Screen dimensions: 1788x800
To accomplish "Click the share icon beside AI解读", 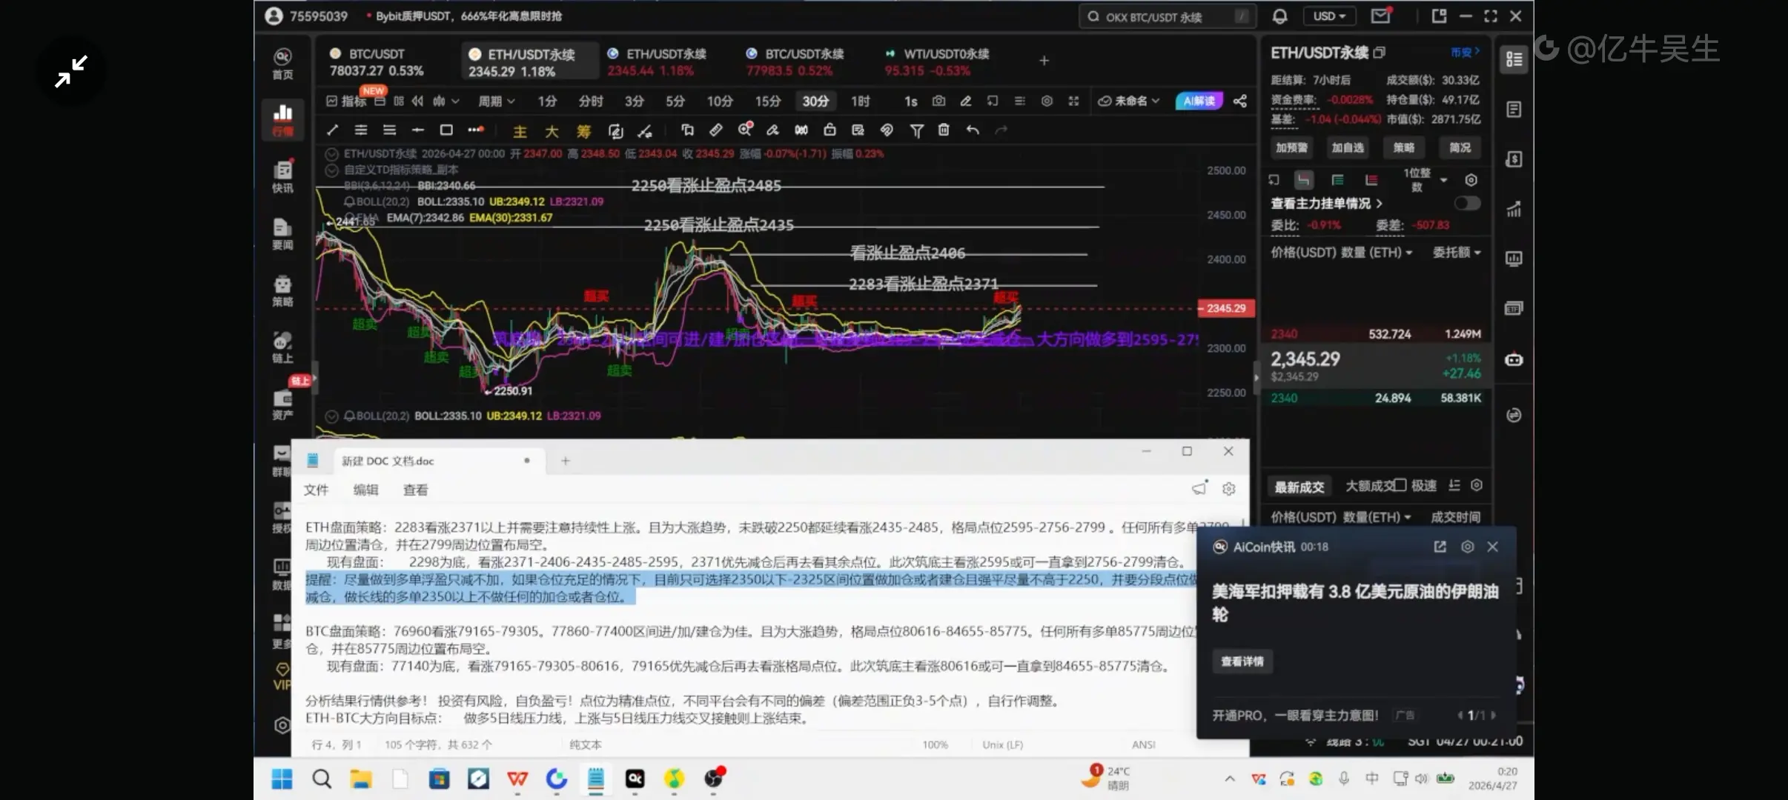I will tap(1240, 101).
